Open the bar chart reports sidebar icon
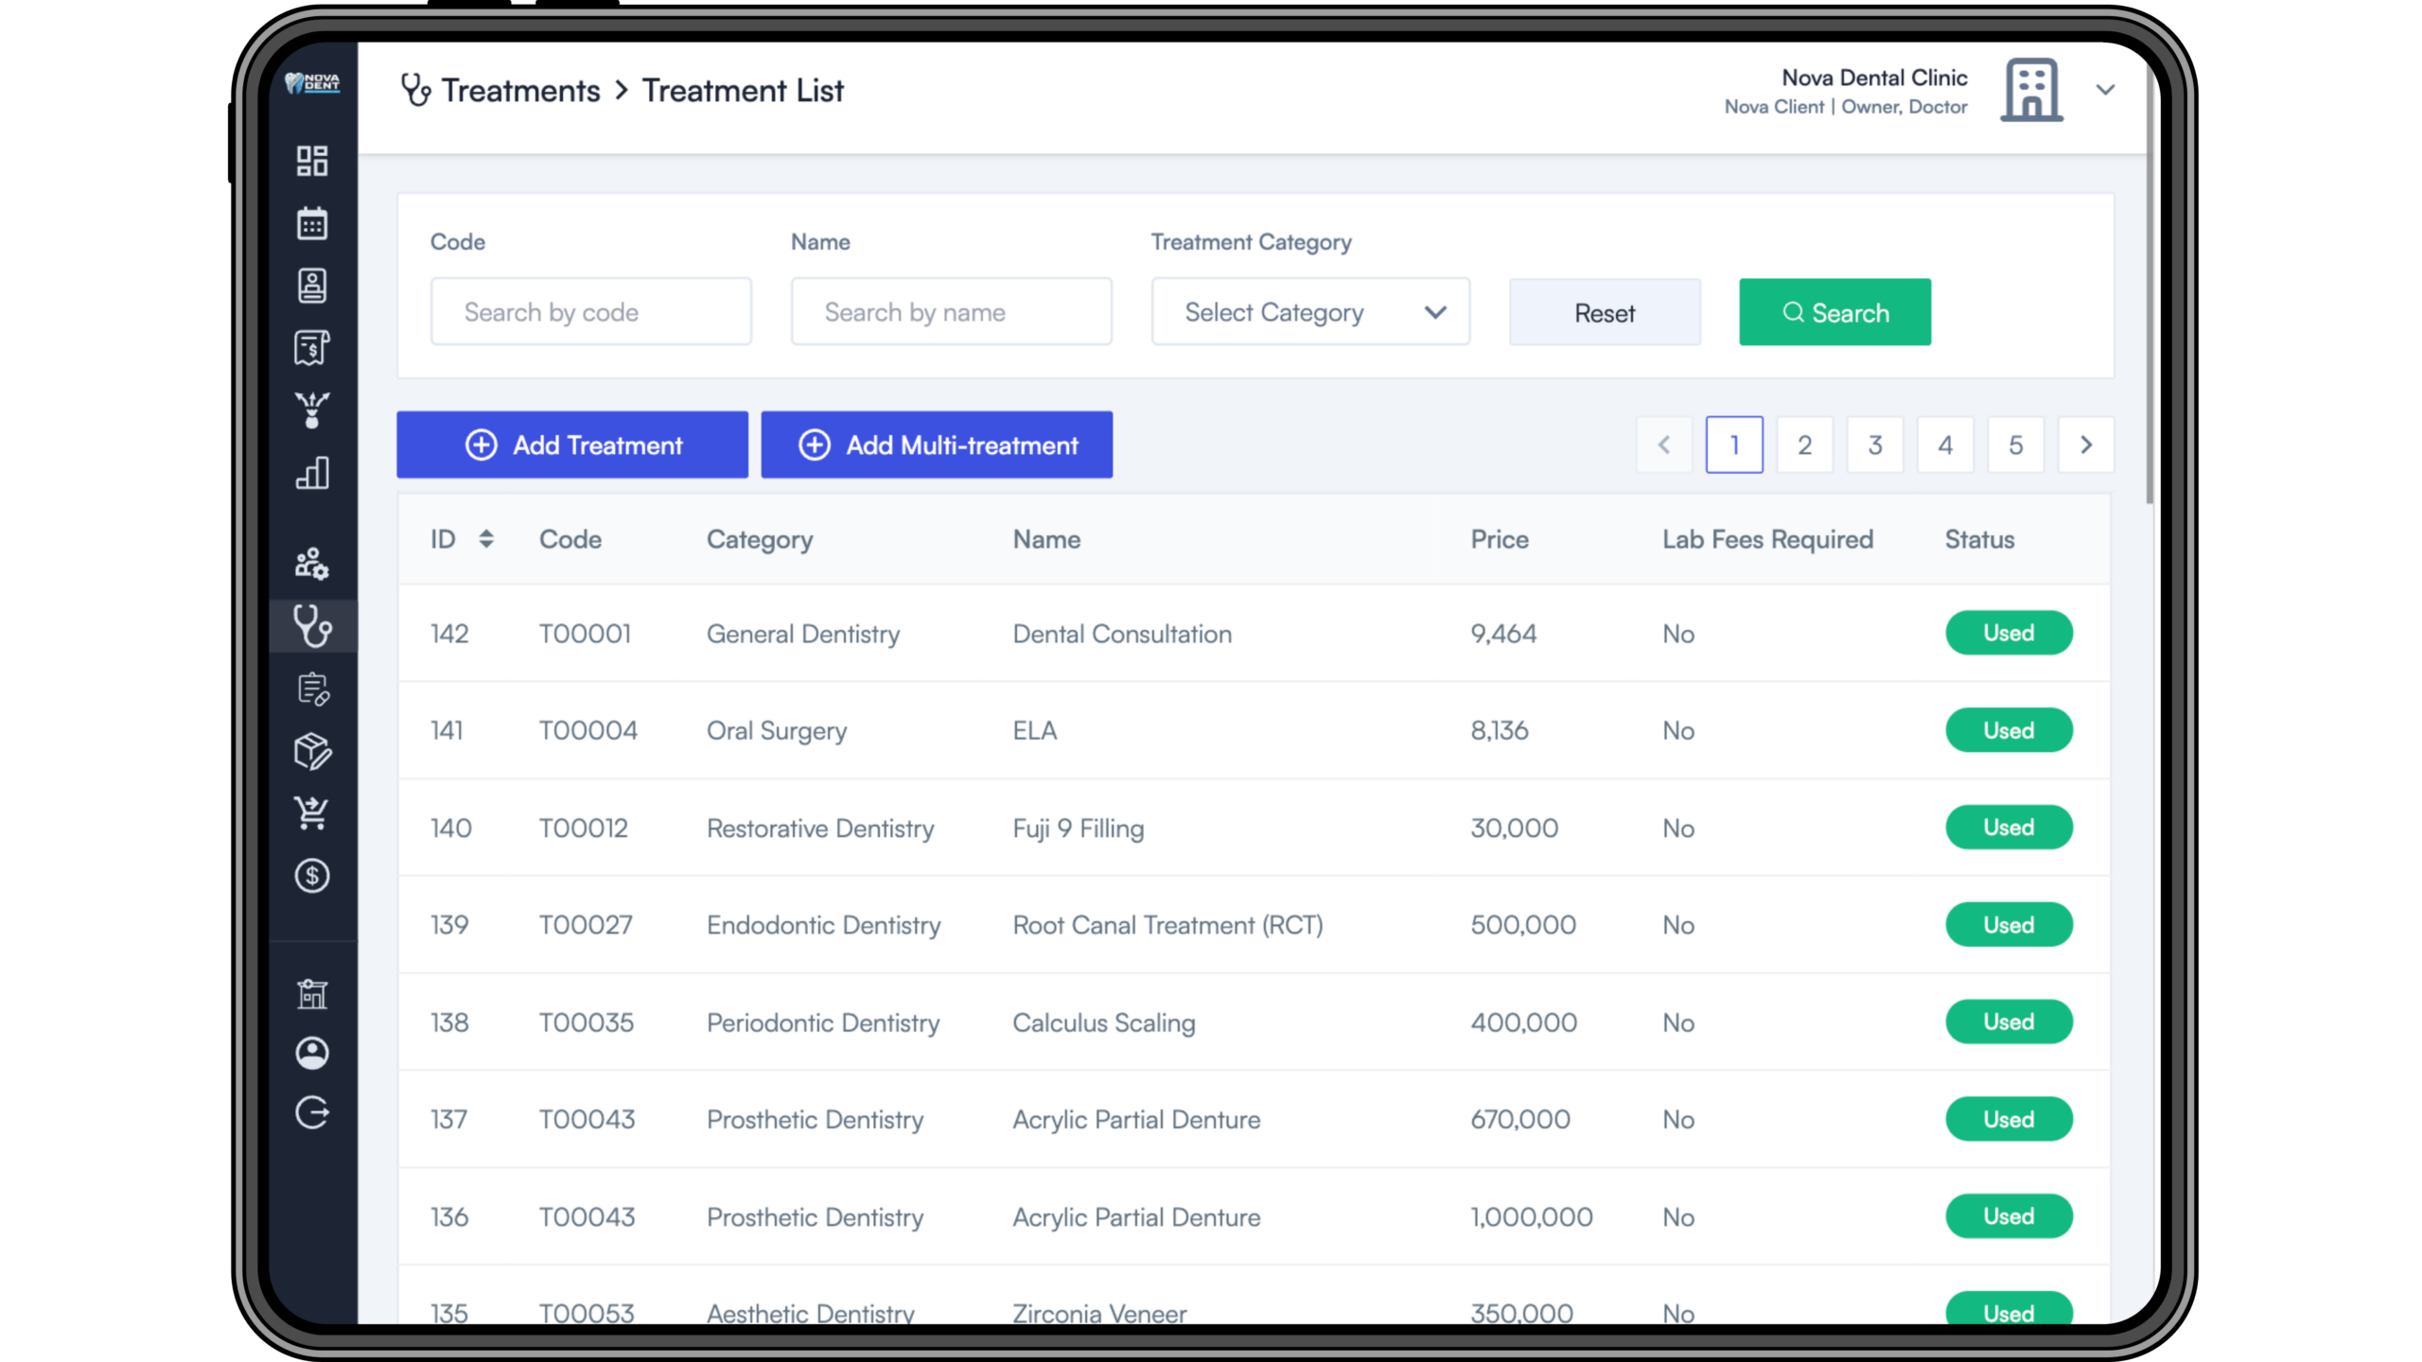 311,473
